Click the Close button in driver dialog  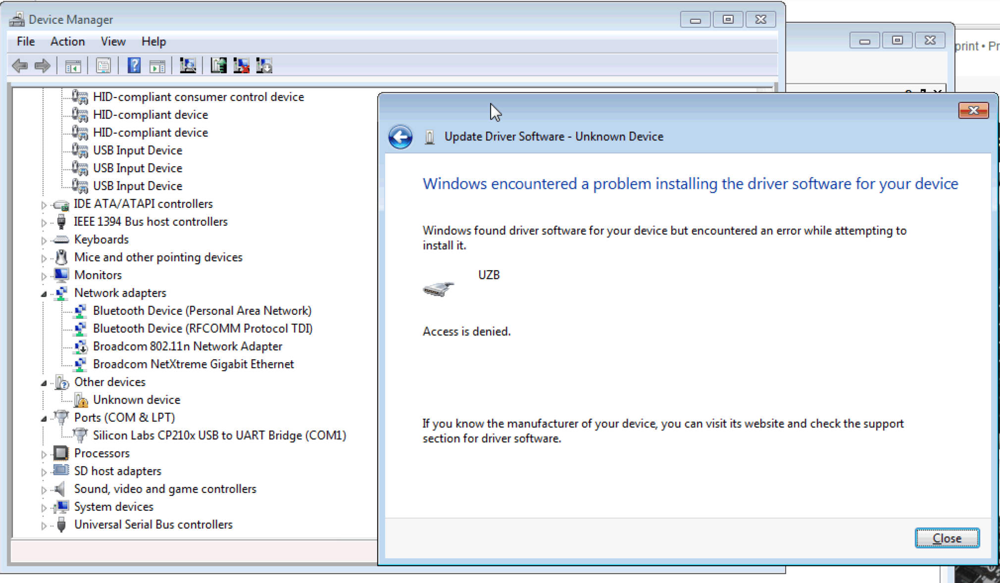pyautogui.click(x=947, y=538)
